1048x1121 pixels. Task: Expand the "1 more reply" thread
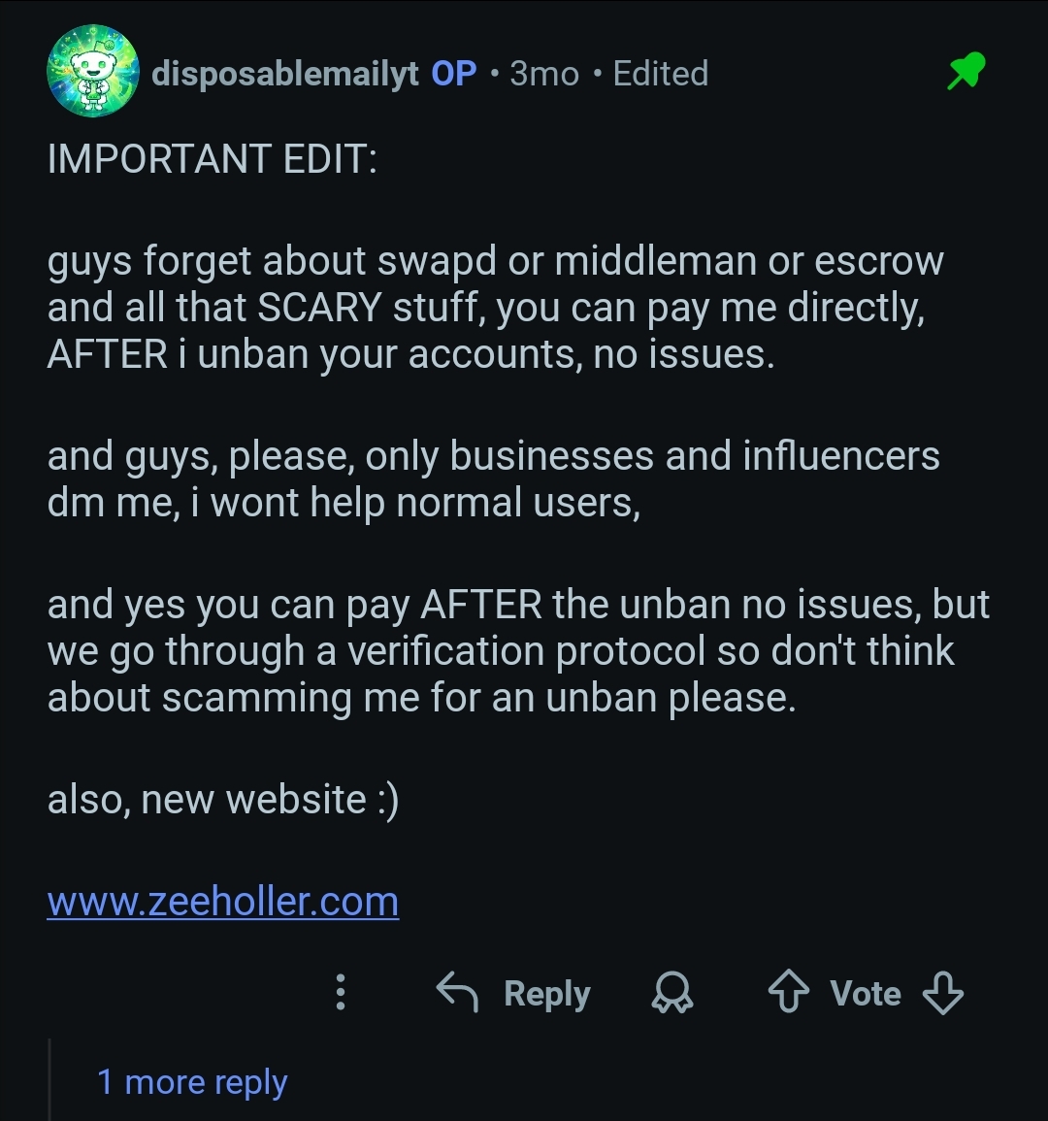[x=192, y=1082]
